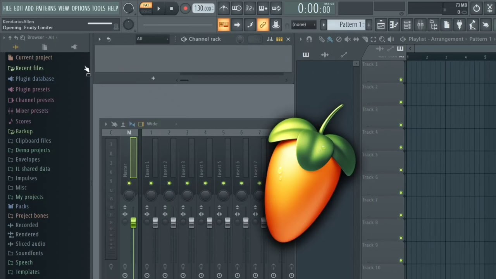Click the red Record button
496x279 pixels.
(185, 8)
